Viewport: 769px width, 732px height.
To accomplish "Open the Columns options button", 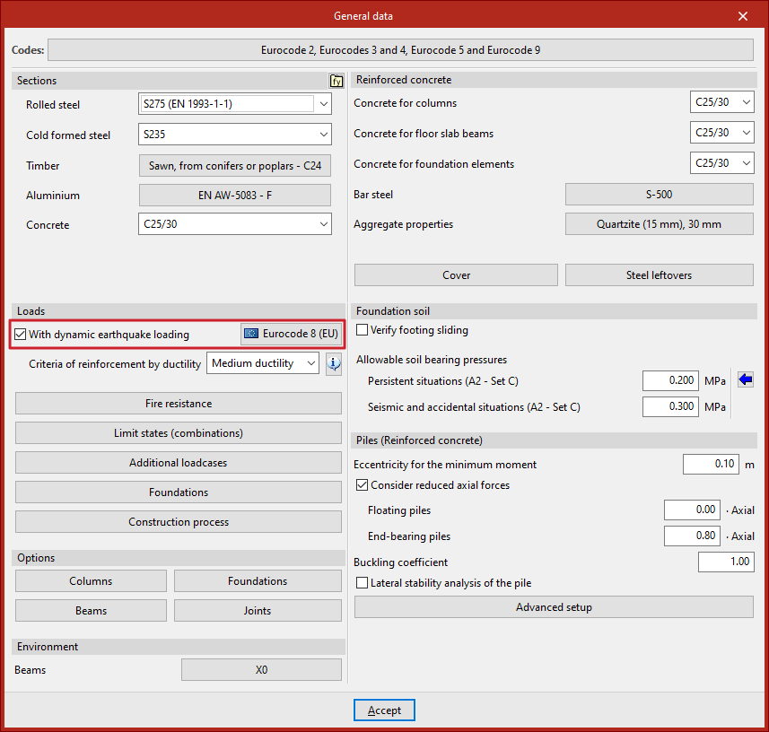I will 91,581.
